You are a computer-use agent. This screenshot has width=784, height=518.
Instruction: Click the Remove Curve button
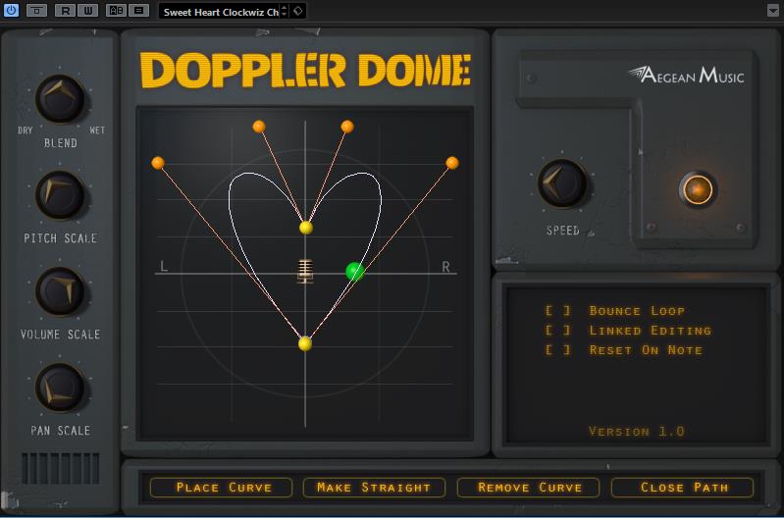(x=529, y=488)
